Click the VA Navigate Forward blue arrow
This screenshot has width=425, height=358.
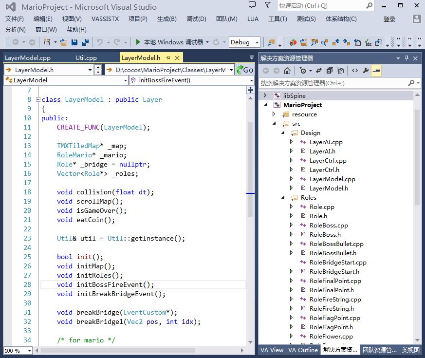(347, 42)
